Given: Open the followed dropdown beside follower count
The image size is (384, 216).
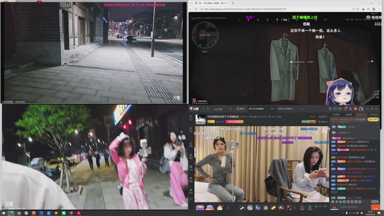Looking at the screenshot, I should [323, 117].
